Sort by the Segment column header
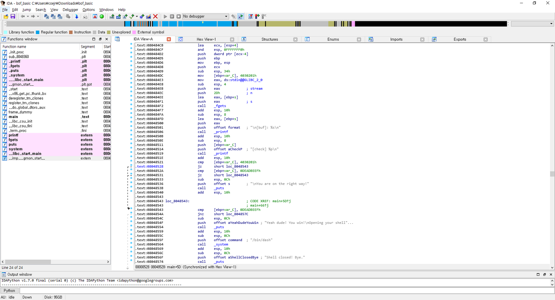The width and height of the screenshot is (555, 300). click(x=91, y=46)
